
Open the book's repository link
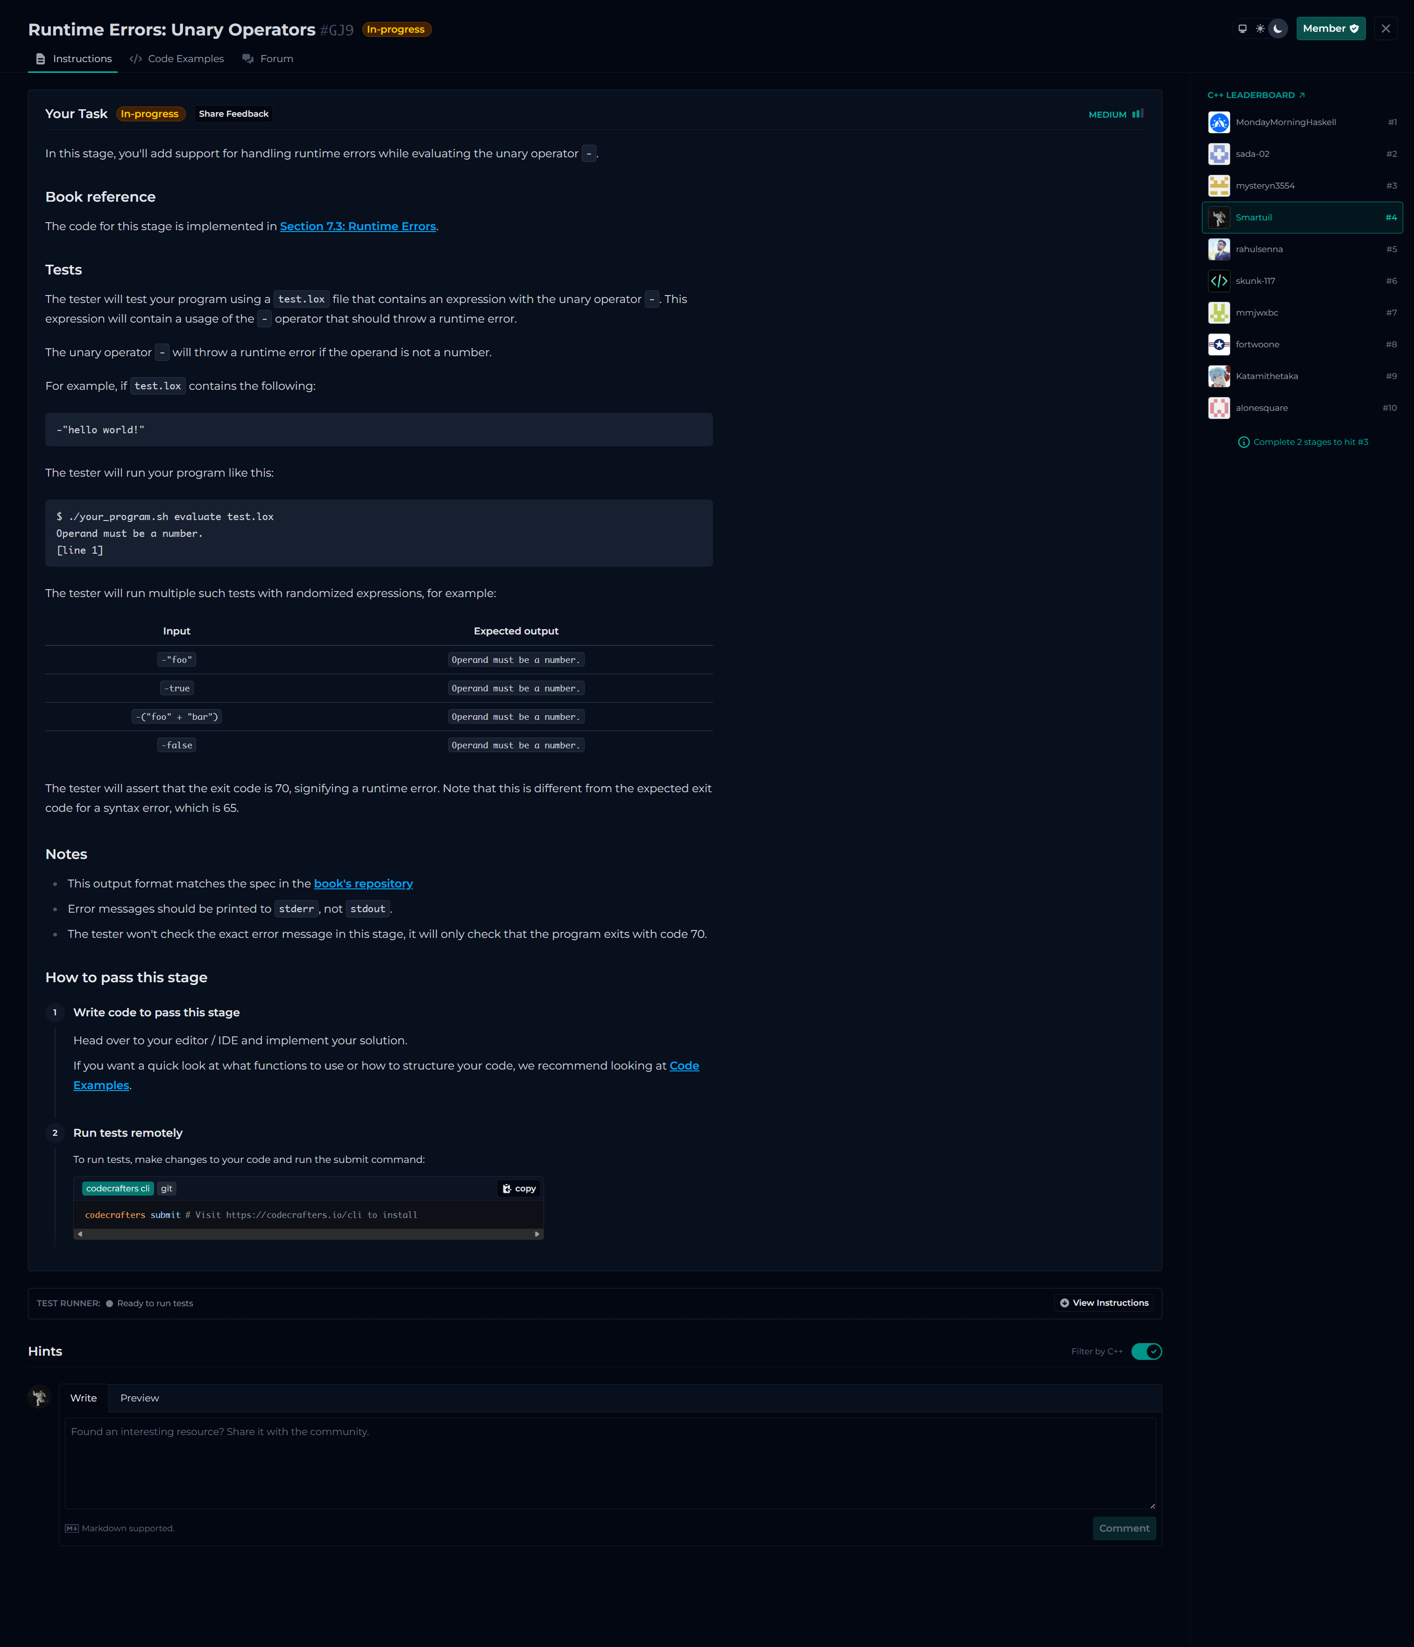pyautogui.click(x=363, y=884)
